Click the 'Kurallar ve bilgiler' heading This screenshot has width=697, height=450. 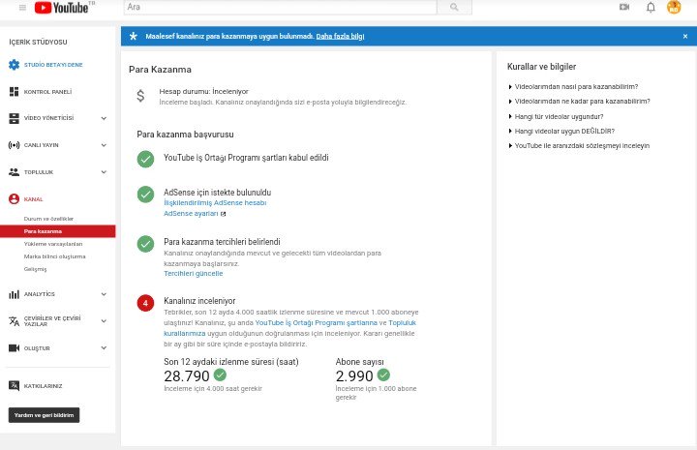[541, 67]
